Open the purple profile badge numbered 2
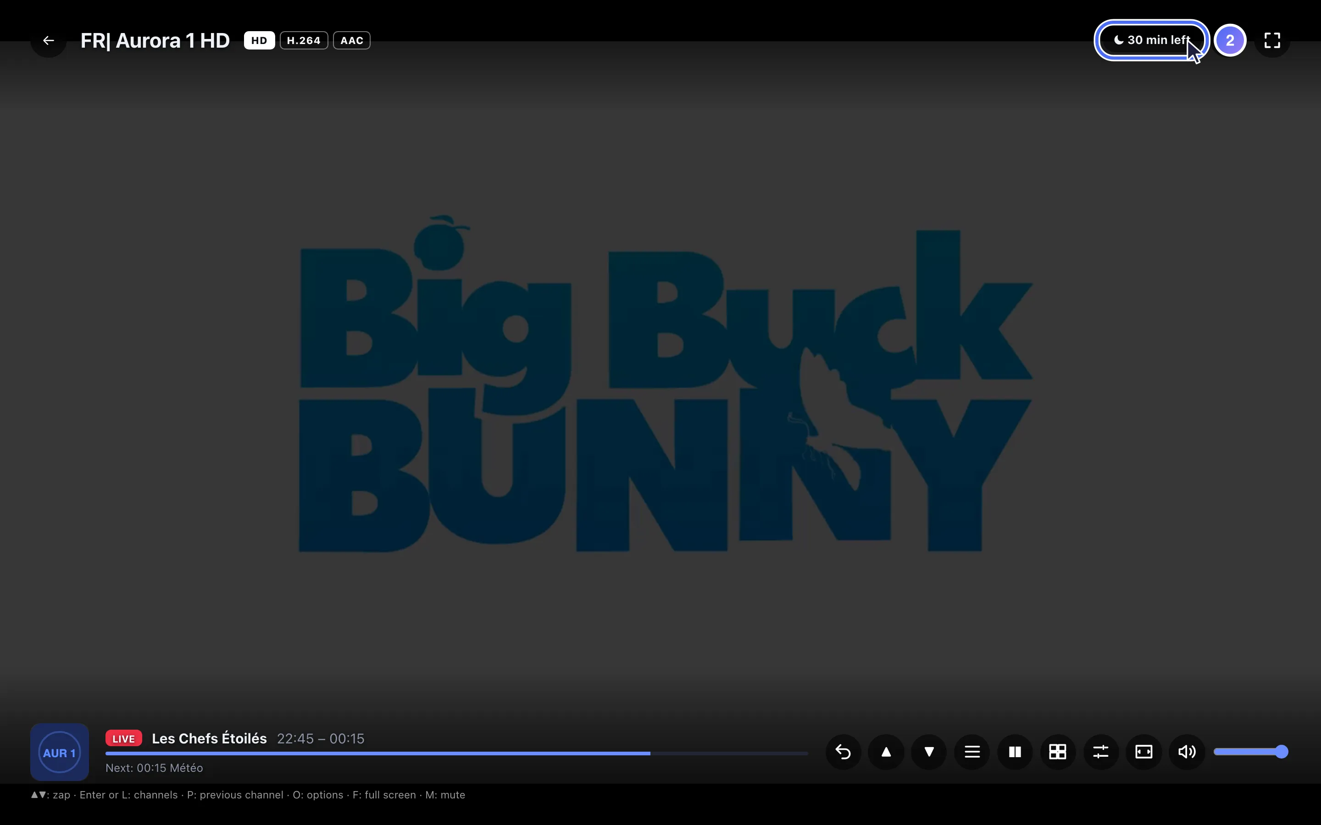This screenshot has height=825, width=1321. pos(1230,40)
